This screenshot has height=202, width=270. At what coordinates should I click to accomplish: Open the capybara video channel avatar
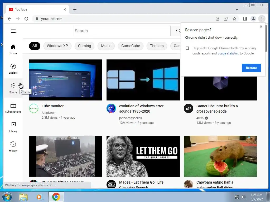click(188, 184)
